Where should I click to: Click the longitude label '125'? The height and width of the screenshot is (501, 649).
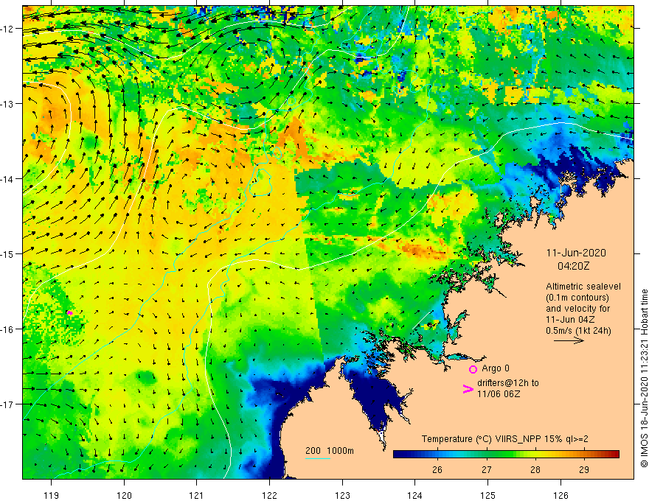pos(488,495)
